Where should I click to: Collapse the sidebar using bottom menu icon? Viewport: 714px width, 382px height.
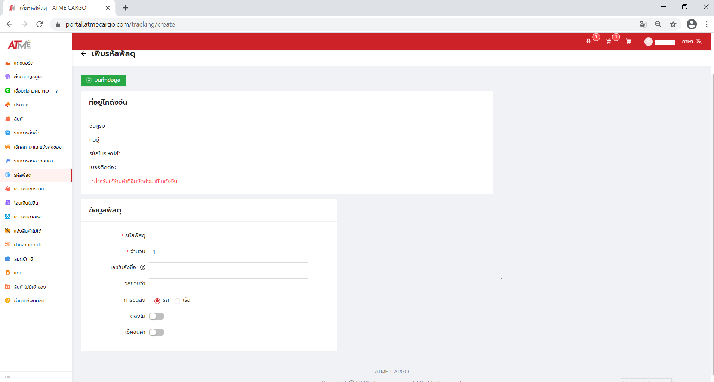click(7, 377)
